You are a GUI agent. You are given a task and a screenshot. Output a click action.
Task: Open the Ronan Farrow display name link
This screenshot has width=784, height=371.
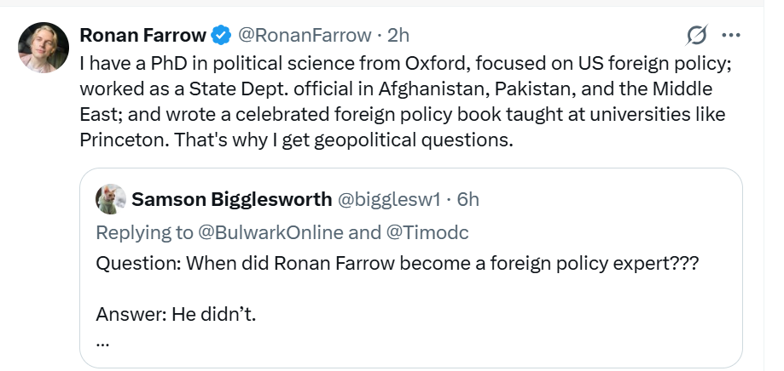[x=143, y=35]
